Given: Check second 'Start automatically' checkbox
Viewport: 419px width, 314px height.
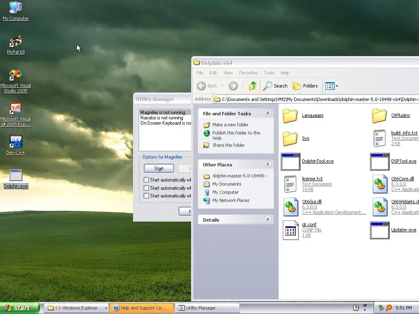Looking at the screenshot, I should 146,188.
